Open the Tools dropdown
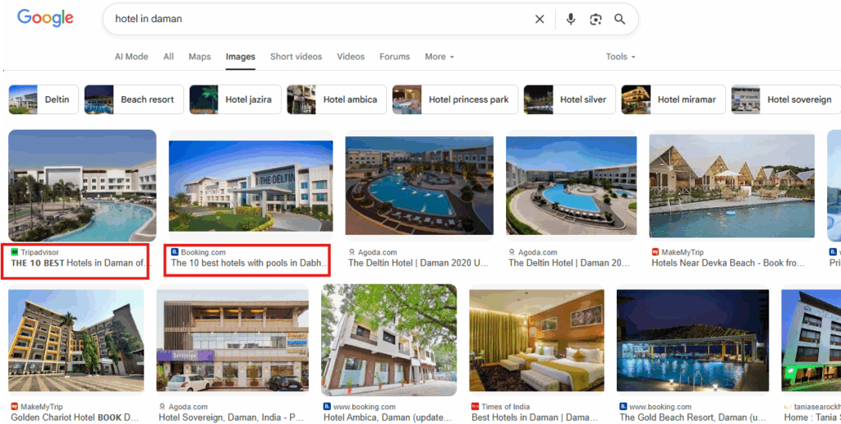The height and width of the screenshot is (424, 841). (x=621, y=57)
